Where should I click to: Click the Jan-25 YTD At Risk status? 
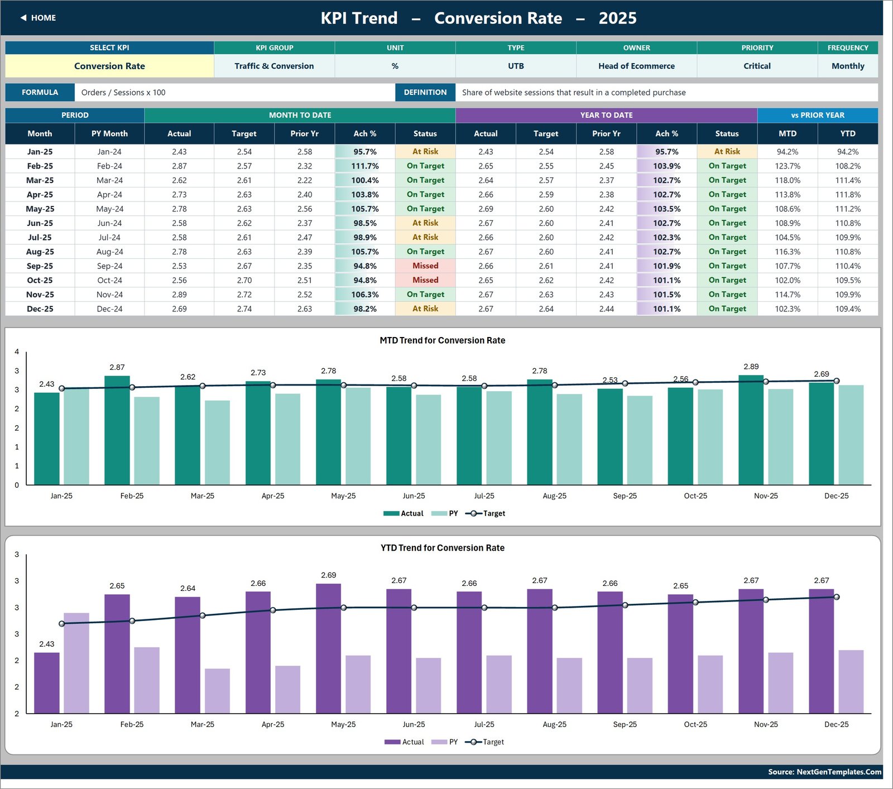[727, 152]
